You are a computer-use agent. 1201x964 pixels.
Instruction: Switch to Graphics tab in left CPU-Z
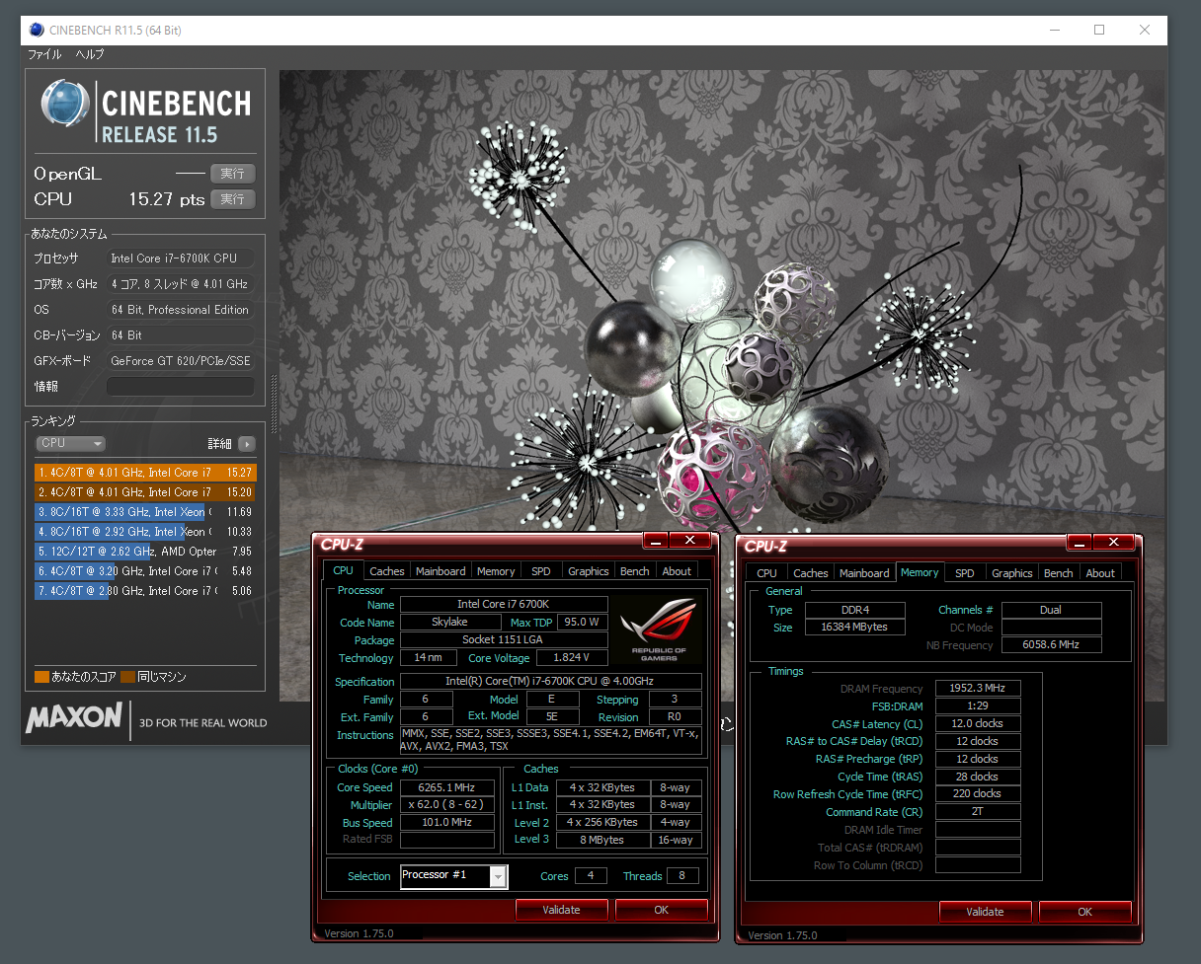point(589,571)
